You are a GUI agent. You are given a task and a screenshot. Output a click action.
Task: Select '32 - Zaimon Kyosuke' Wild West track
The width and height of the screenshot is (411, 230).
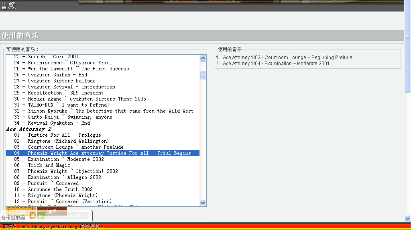pyautogui.click(x=102, y=111)
